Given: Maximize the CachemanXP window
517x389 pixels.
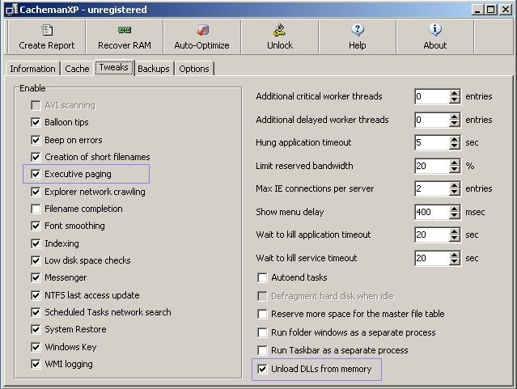Looking at the screenshot, I should pos(491,10).
